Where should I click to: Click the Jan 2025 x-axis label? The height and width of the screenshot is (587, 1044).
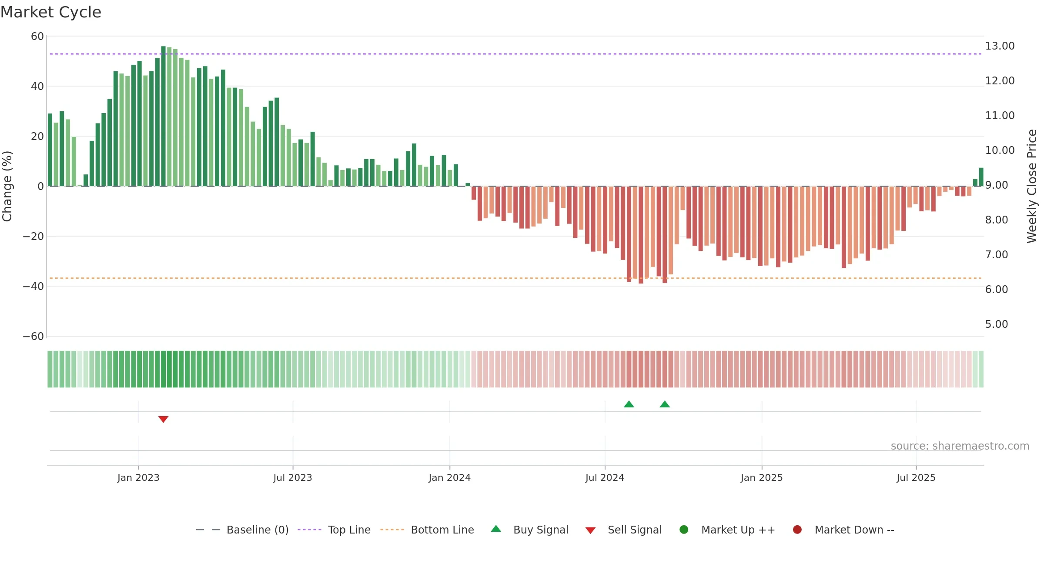(762, 477)
